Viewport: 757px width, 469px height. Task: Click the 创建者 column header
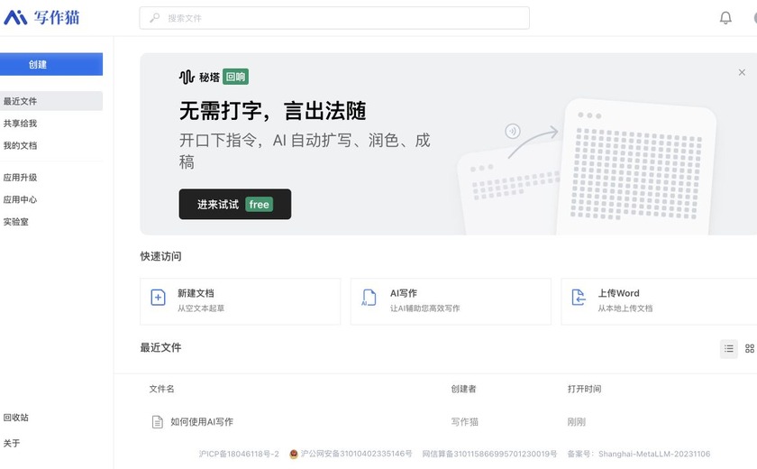coord(463,389)
